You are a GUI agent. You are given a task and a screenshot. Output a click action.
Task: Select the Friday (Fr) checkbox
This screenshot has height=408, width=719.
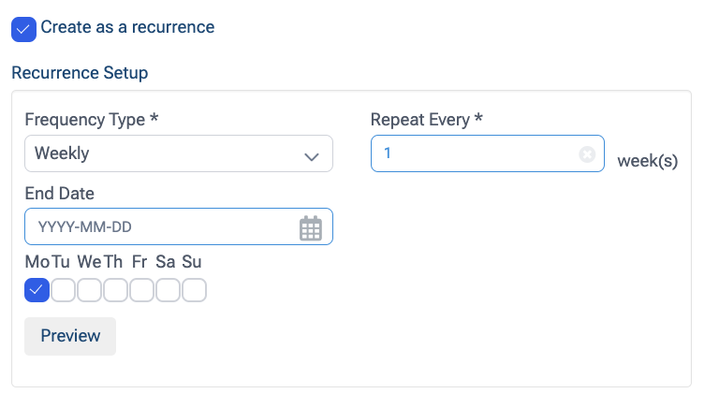click(141, 291)
